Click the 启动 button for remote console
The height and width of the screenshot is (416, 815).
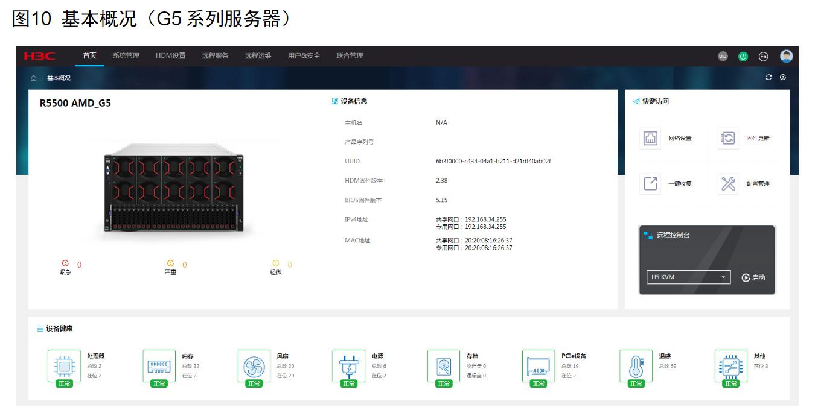click(753, 277)
